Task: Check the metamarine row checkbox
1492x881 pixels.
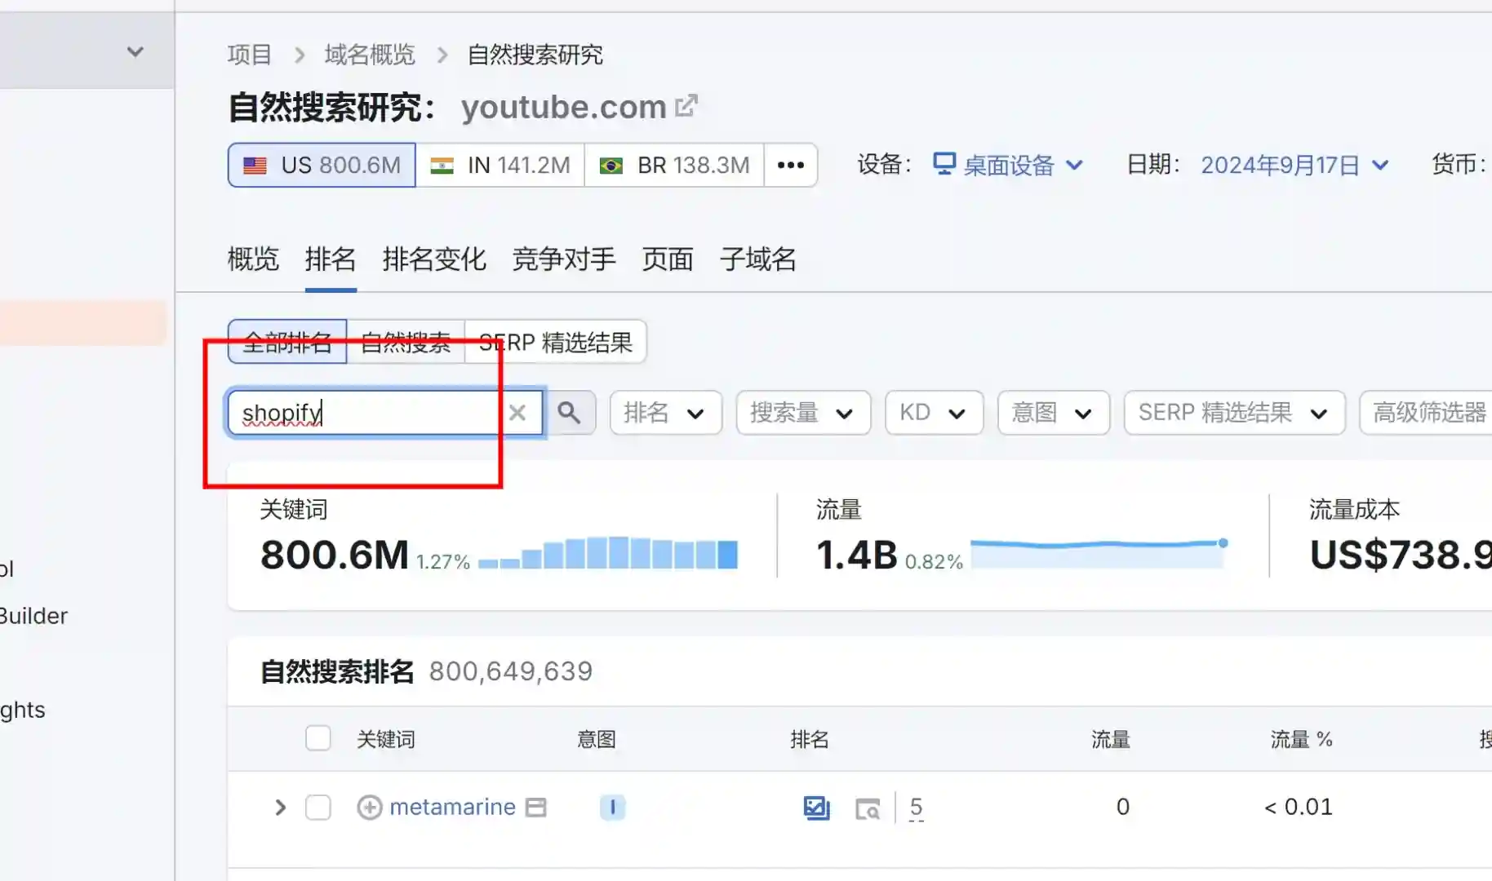Action: tap(318, 808)
